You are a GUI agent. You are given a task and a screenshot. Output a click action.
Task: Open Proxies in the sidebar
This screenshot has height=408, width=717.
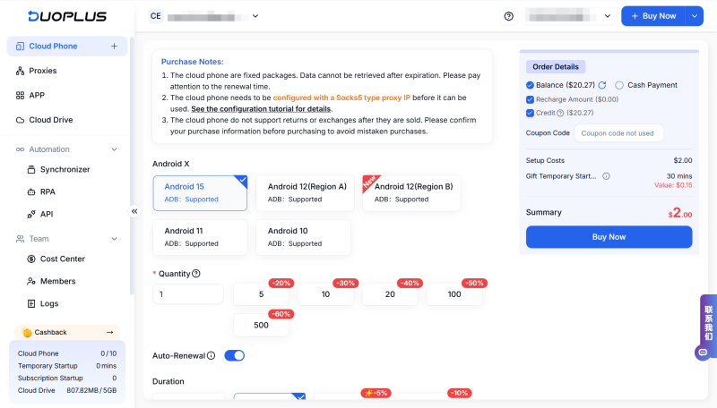click(x=43, y=71)
